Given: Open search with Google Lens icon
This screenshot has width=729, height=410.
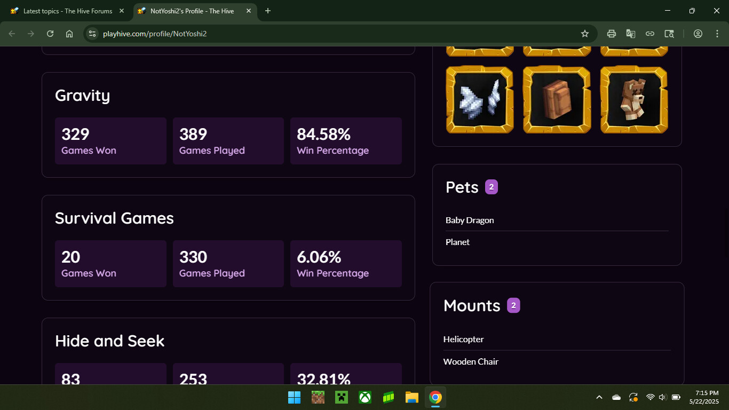Looking at the screenshot, I should tap(669, 33).
